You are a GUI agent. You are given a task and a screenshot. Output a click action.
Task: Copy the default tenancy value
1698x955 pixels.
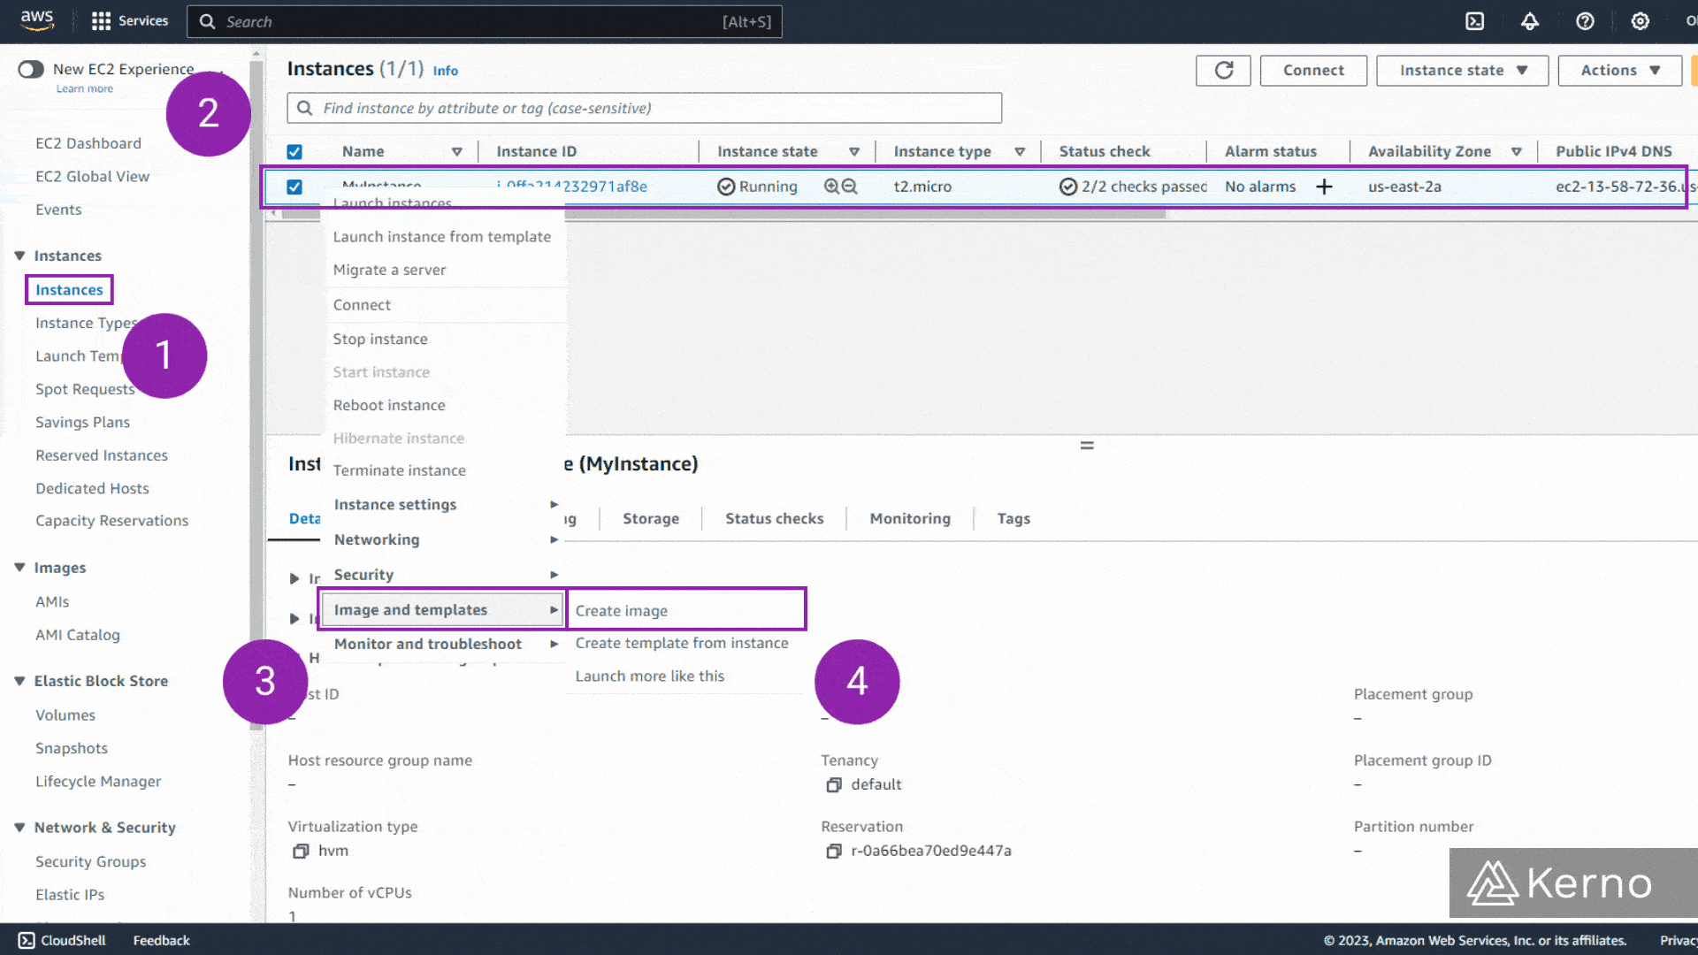pyautogui.click(x=833, y=785)
